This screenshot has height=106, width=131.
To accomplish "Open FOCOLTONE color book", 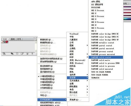I will (x=96, y=8).
